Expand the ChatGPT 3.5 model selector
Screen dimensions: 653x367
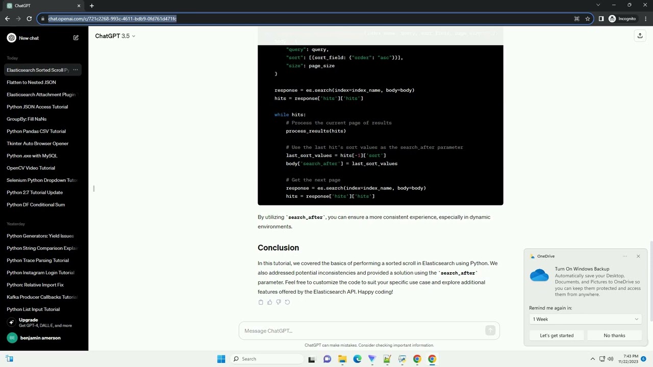(x=115, y=36)
